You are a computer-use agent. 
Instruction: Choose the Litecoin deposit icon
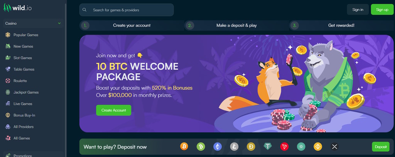point(234,147)
